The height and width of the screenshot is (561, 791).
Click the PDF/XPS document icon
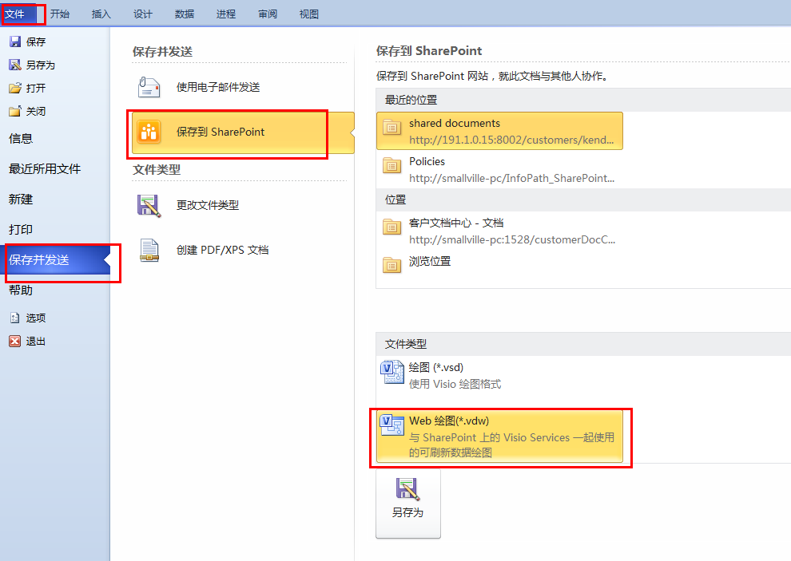(x=149, y=251)
